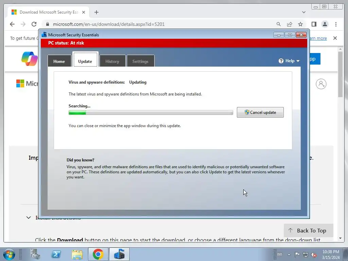Click the scrollbar down arrow in Chrome
348x261 pixels.
341,238
